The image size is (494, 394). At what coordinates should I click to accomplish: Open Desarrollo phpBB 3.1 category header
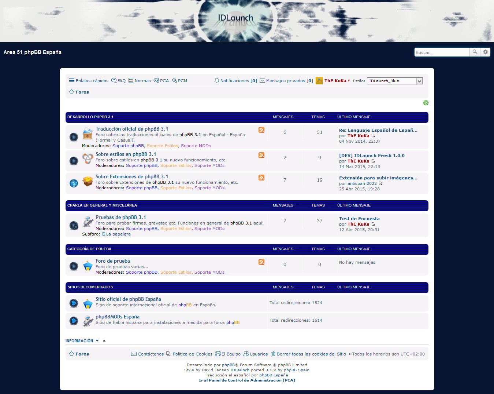90,117
